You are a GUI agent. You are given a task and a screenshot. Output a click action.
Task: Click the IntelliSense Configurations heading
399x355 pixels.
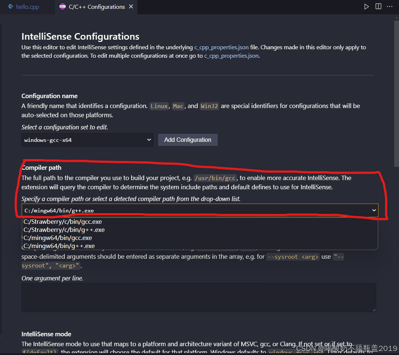click(x=80, y=37)
